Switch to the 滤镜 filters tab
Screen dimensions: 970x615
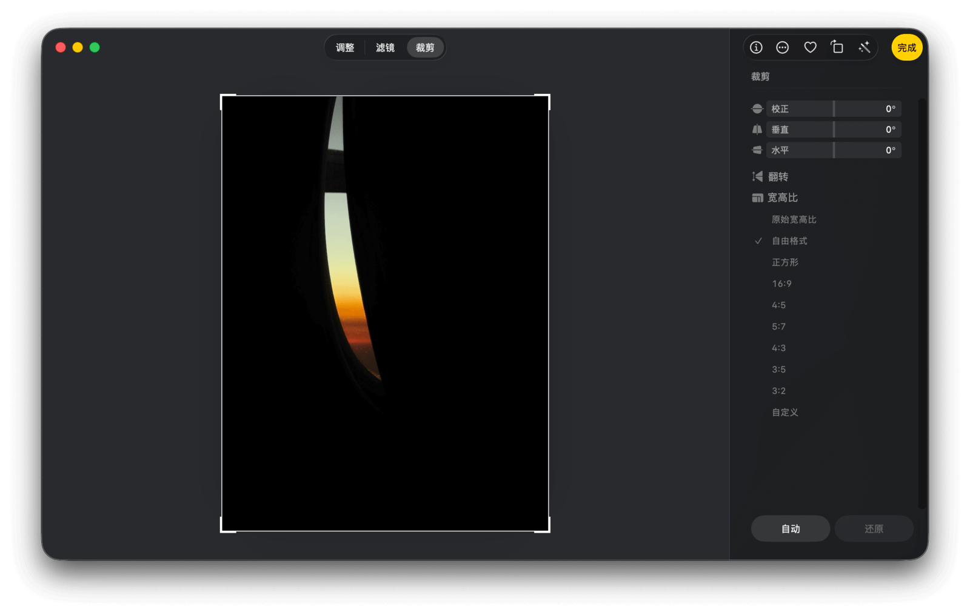(385, 48)
